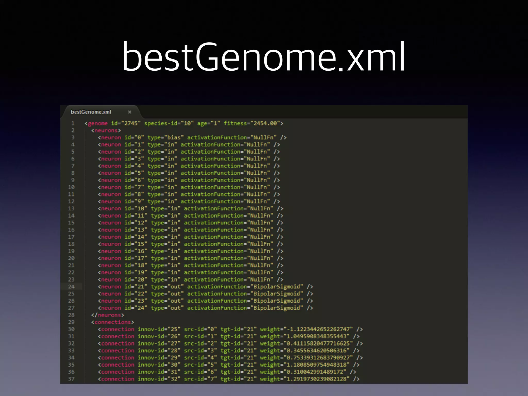Viewport: 528px width, 396px height.
Task: Click connection innov-id="31" line
Action: coord(227,372)
